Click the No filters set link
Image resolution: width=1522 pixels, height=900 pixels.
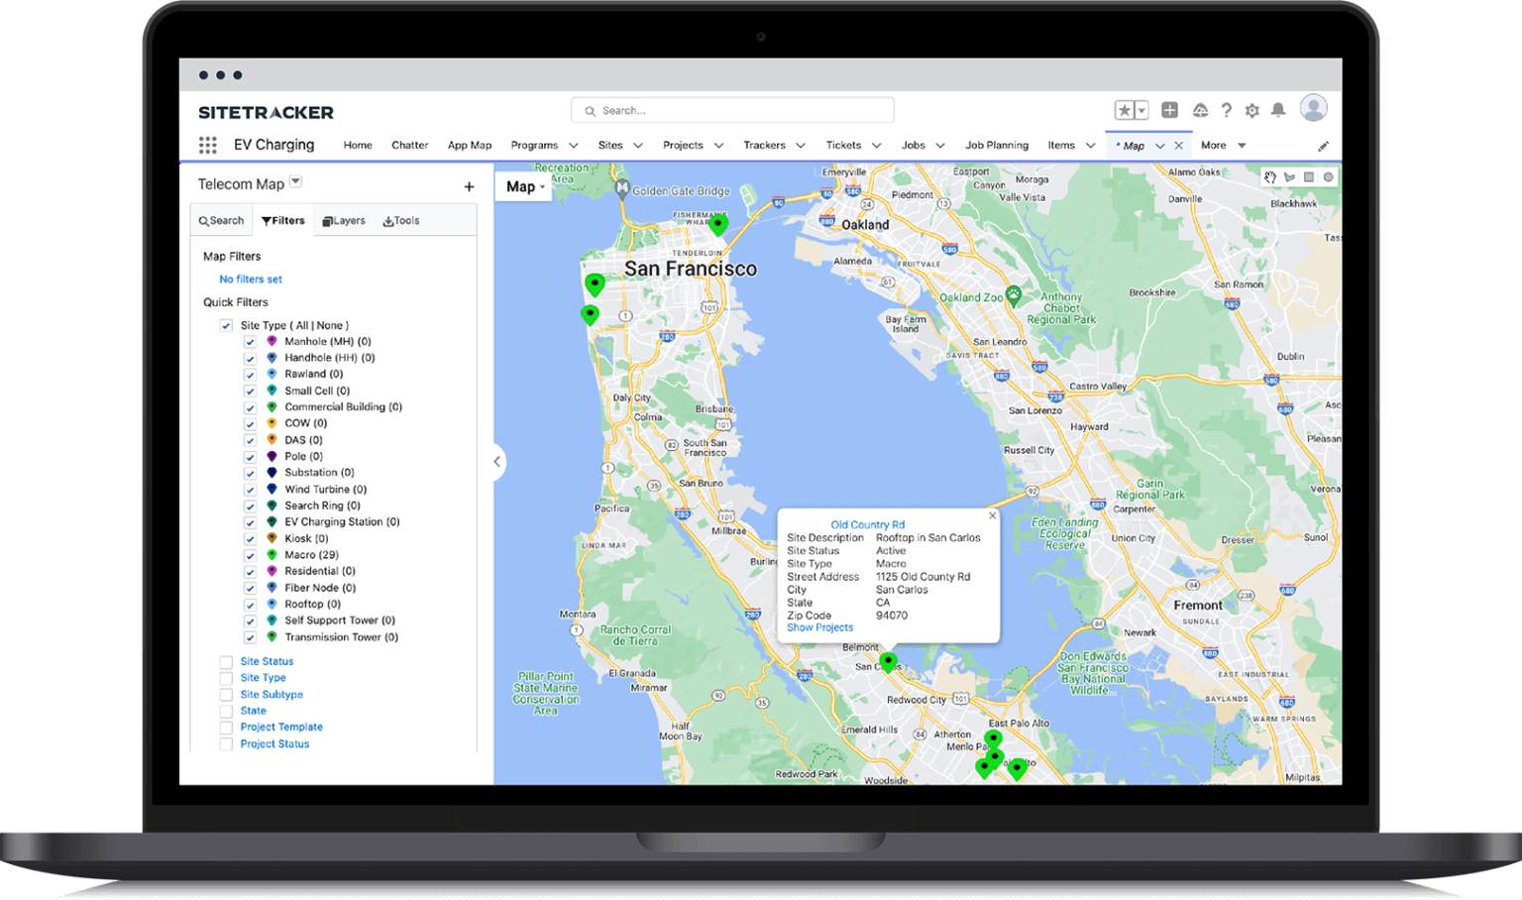click(250, 279)
